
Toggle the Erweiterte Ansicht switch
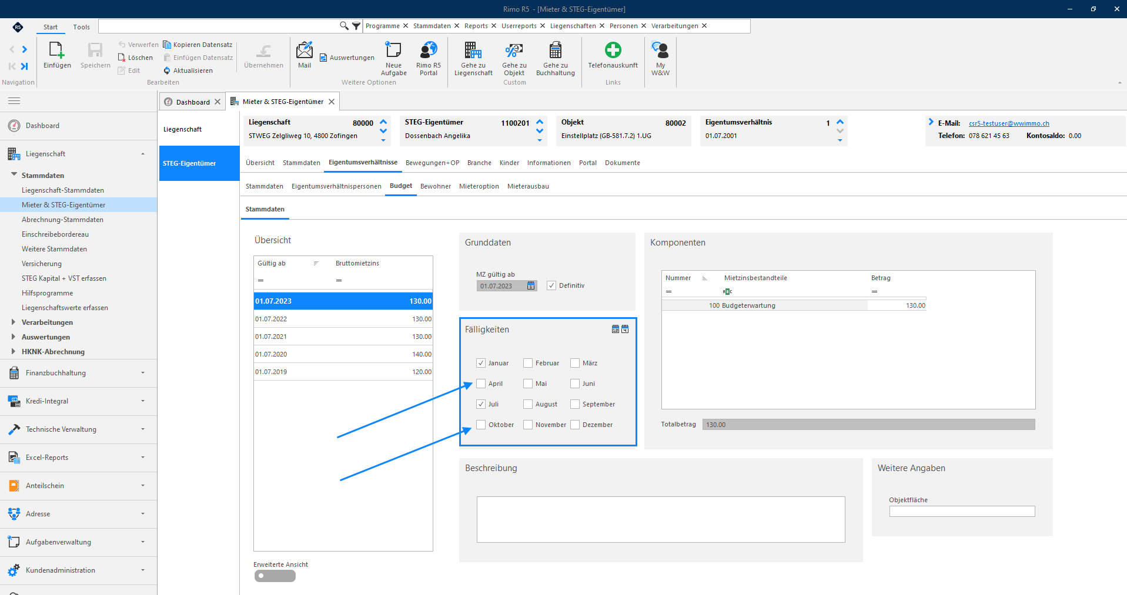(275, 576)
